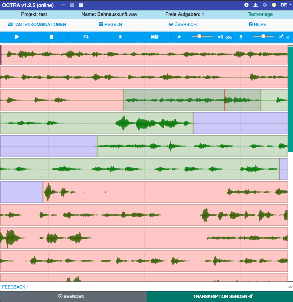This screenshot has height=302, width=293.
Task: Click the step backward icon
Action: (x=120, y=37)
